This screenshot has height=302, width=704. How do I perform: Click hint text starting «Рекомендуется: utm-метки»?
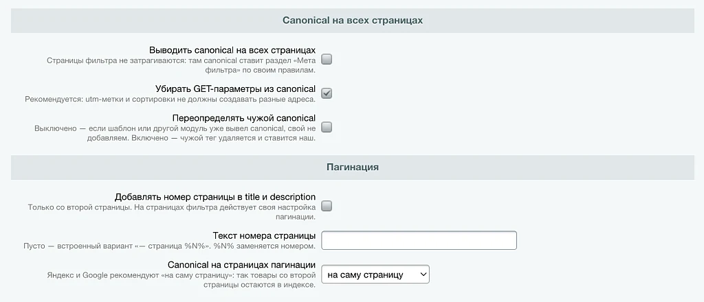pos(170,99)
